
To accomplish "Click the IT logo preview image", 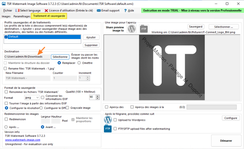I will pyautogui.click(x=172, y=68).
